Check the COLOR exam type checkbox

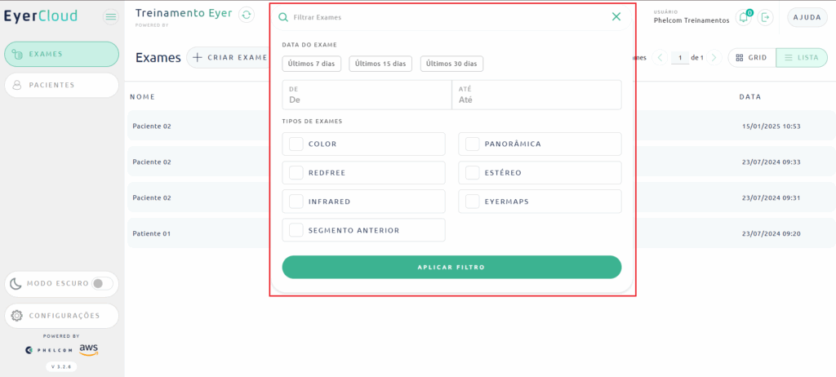click(x=296, y=144)
